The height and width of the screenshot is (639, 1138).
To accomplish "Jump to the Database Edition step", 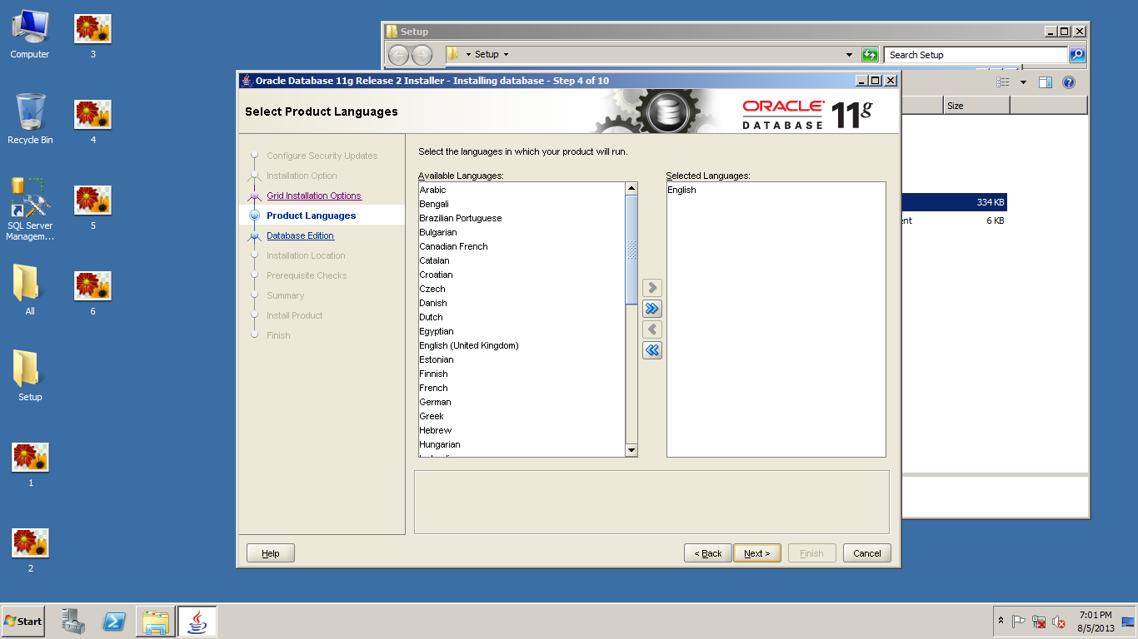I will [x=300, y=235].
